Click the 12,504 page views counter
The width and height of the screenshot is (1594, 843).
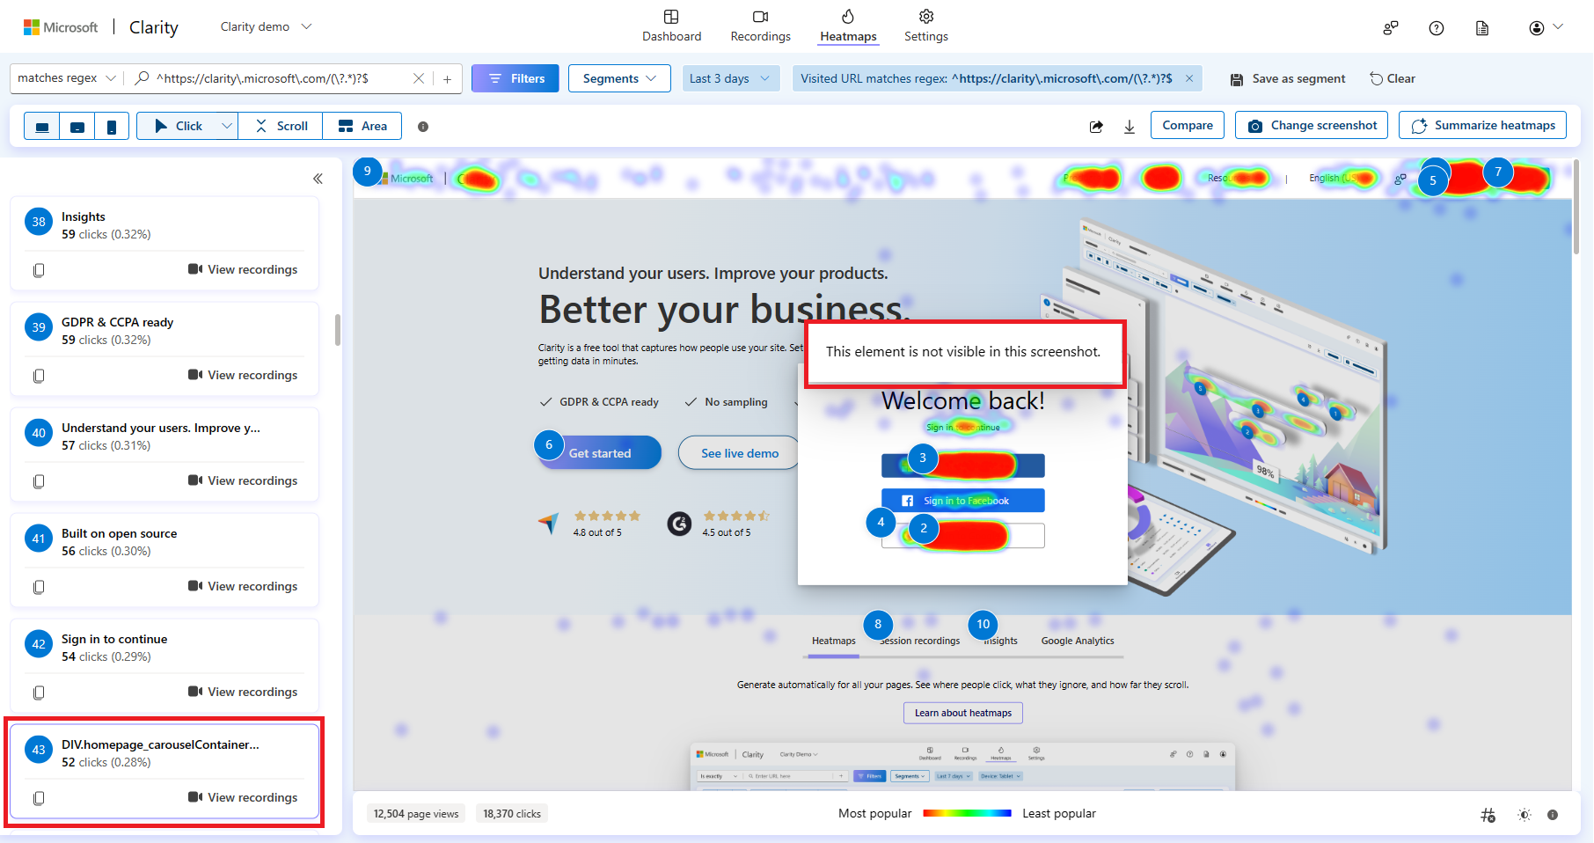coord(416,814)
